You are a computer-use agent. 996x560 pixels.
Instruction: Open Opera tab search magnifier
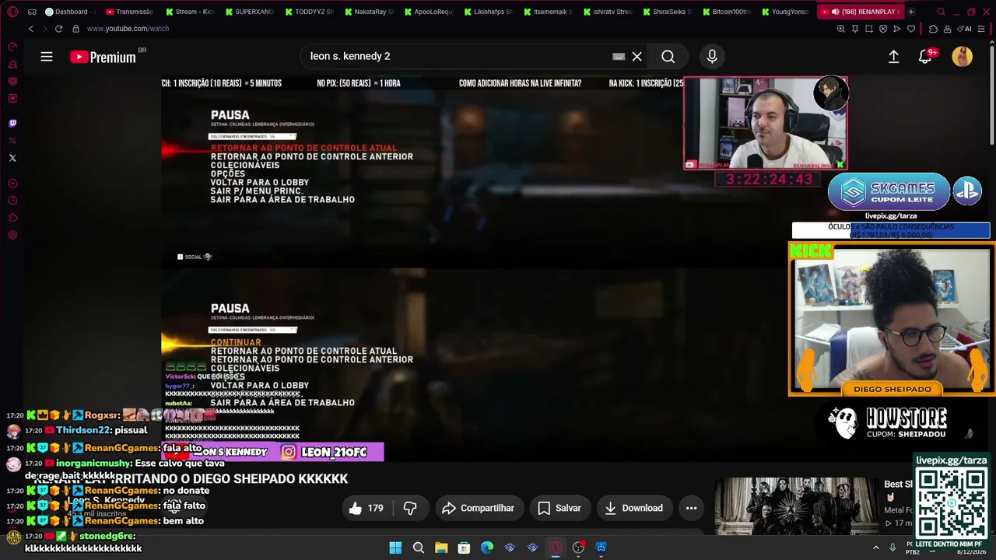point(941,12)
